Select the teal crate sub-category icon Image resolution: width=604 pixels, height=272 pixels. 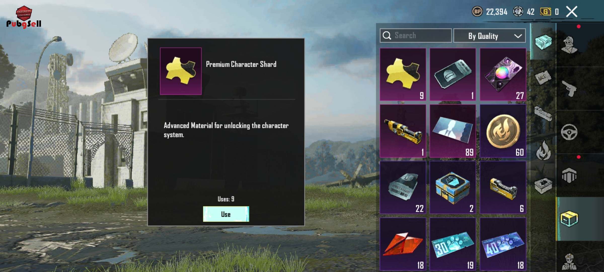click(543, 42)
